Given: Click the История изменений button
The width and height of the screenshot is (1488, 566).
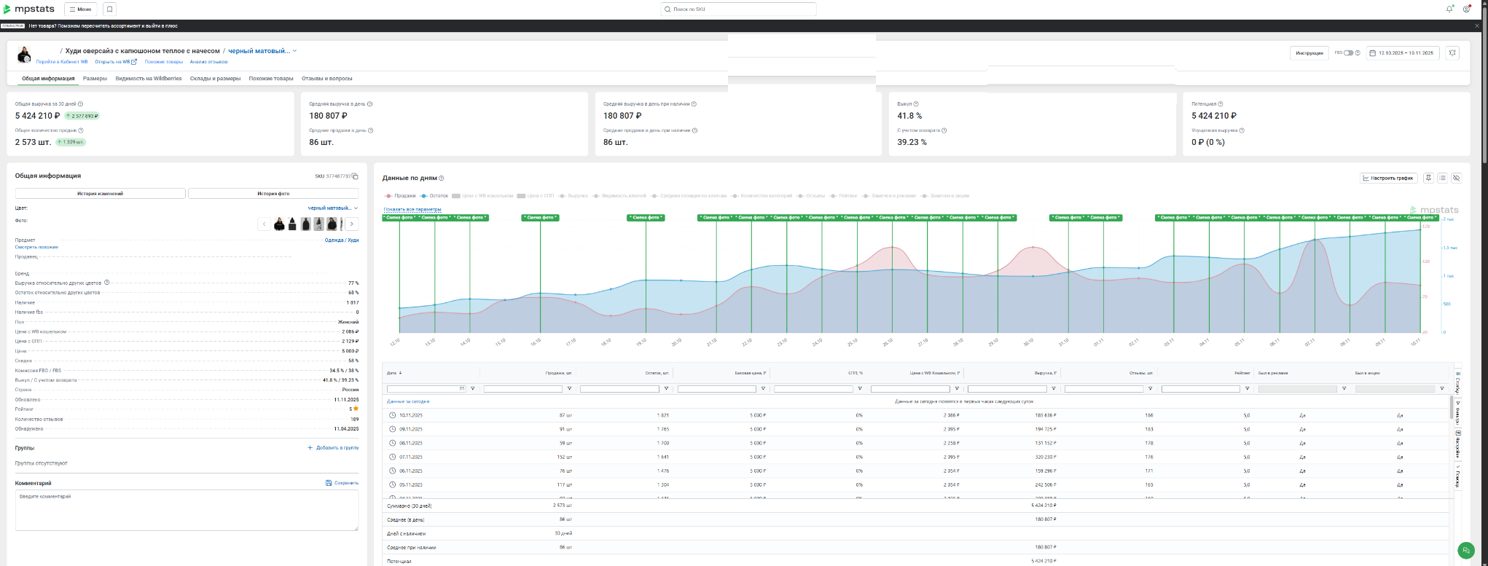Looking at the screenshot, I should 100,194.
